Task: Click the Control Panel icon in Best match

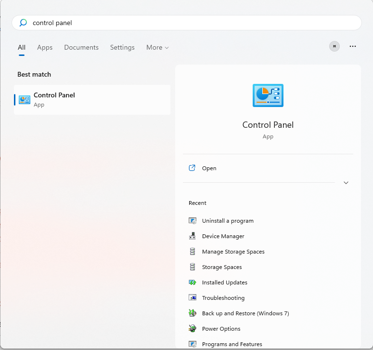Action: click(x=25, y=100)
